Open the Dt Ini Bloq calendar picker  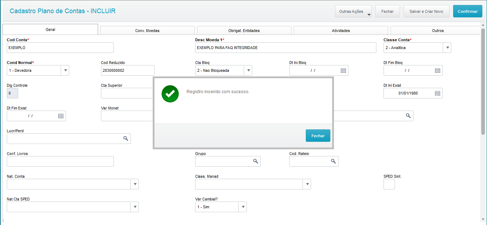pyautogui.click(x=343, y=70)
